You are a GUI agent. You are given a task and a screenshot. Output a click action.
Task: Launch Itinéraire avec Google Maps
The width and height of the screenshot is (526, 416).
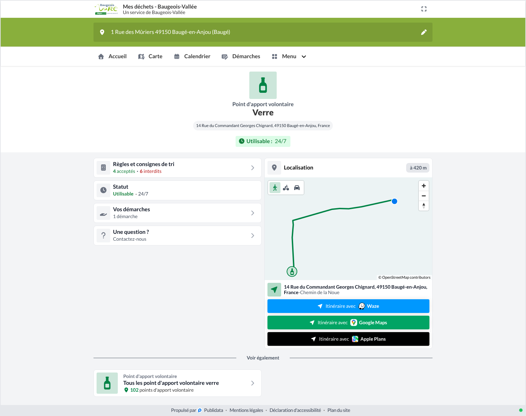click(348, 323)
